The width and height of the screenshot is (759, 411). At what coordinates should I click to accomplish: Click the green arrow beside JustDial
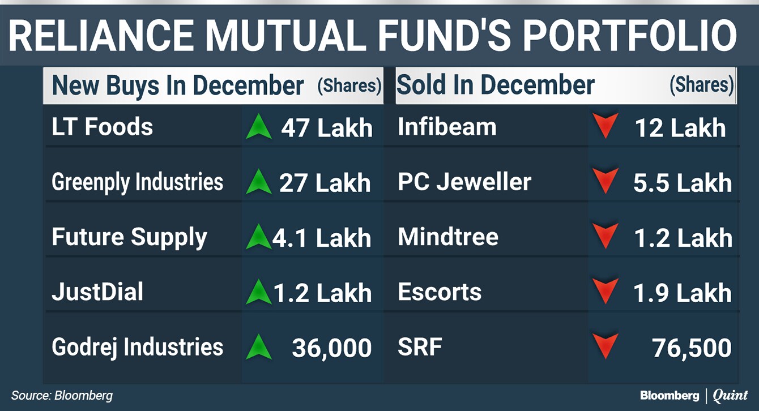pos(259,292)
